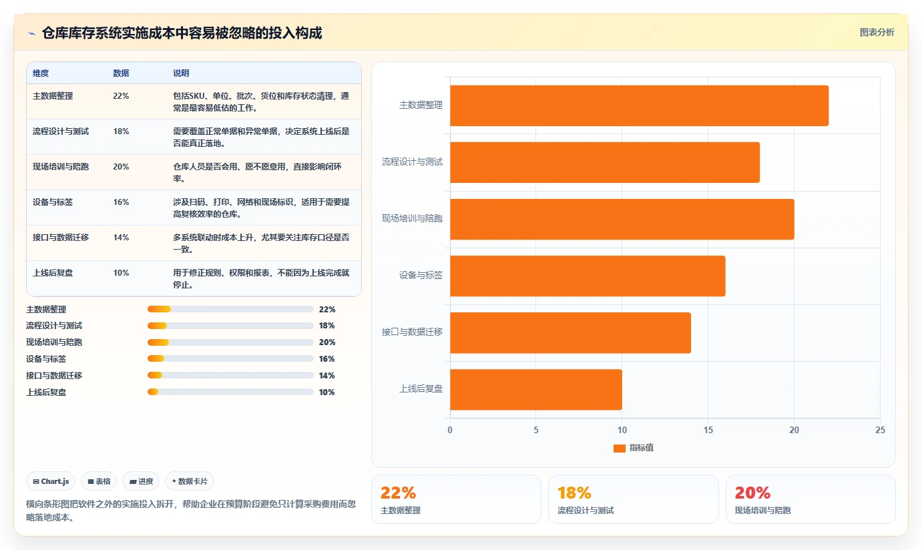Select the Chart.js tag chip

tap(51, 481)
